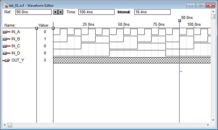Click the IN_B input pin icon

(7, 39)
